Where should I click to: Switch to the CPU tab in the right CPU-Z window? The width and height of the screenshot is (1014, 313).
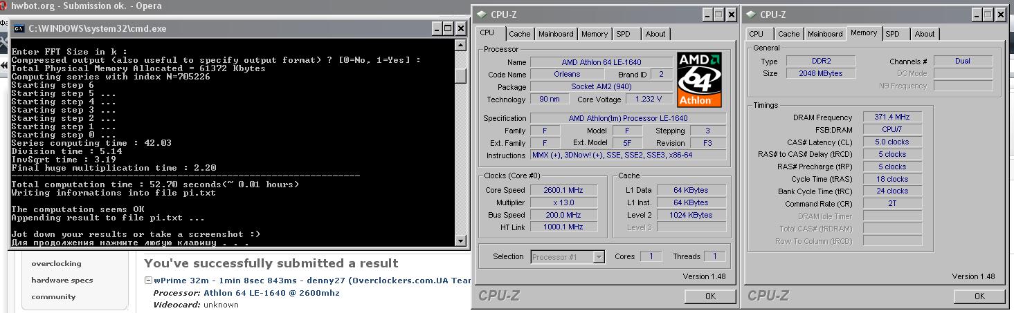coord(757,34)
